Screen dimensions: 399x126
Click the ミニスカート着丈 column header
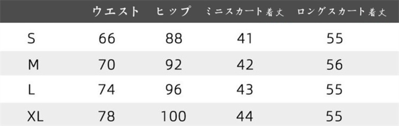click(245, 12)
